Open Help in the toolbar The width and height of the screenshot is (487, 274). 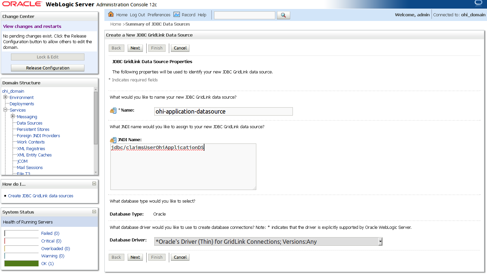(x=202, y=15)
